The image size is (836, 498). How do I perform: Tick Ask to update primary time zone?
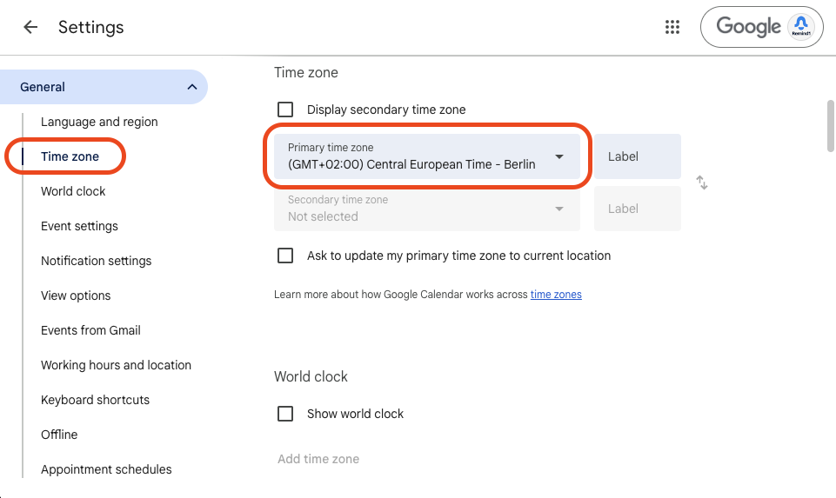(x=285, y=256)
